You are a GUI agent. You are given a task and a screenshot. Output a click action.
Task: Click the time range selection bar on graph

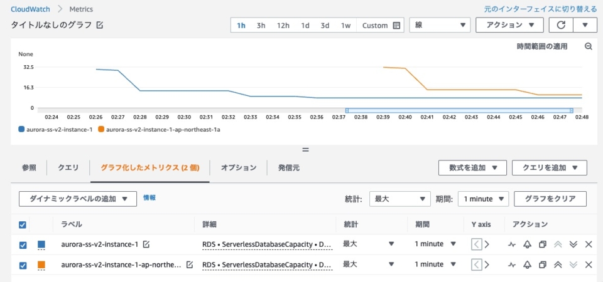[x=459, y=110]
